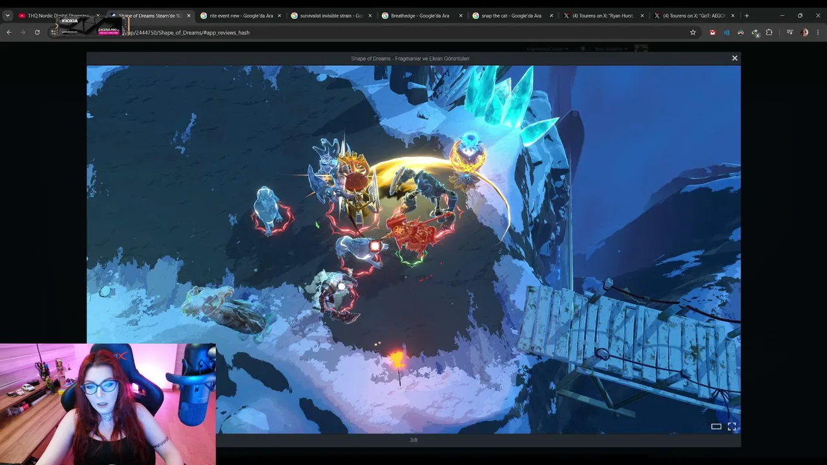
Task: Open the blue sound-wave extension icon
Action: (x=726, y=32)
